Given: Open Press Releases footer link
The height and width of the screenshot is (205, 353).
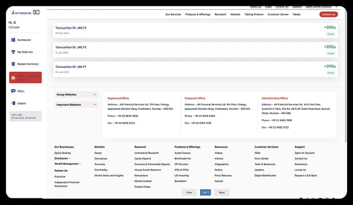Looking at the screenshot, I should (x=223, y=176).
